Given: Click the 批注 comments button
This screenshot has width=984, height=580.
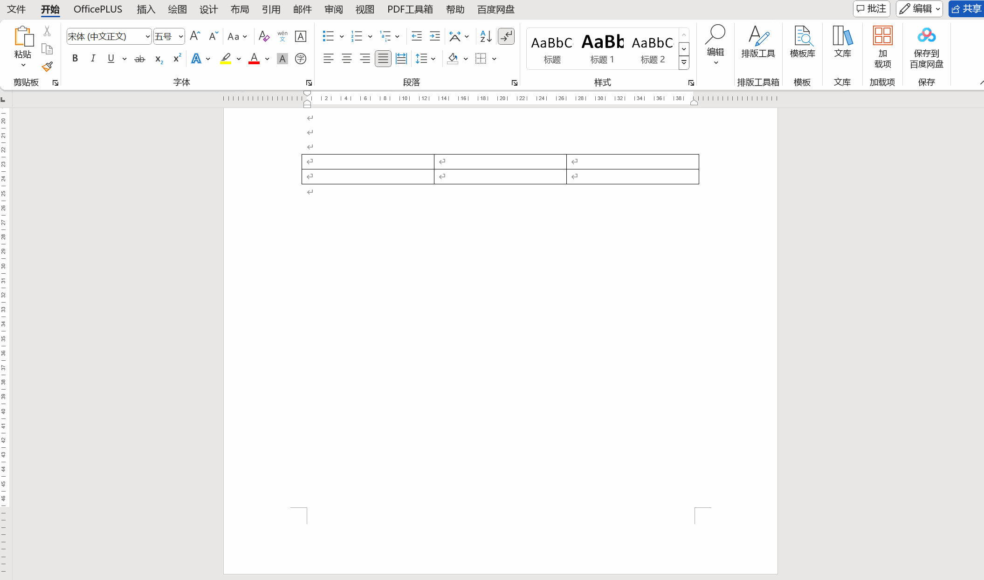Looking at the screenshot, I should pyautogui.click(x=871, y=9).
